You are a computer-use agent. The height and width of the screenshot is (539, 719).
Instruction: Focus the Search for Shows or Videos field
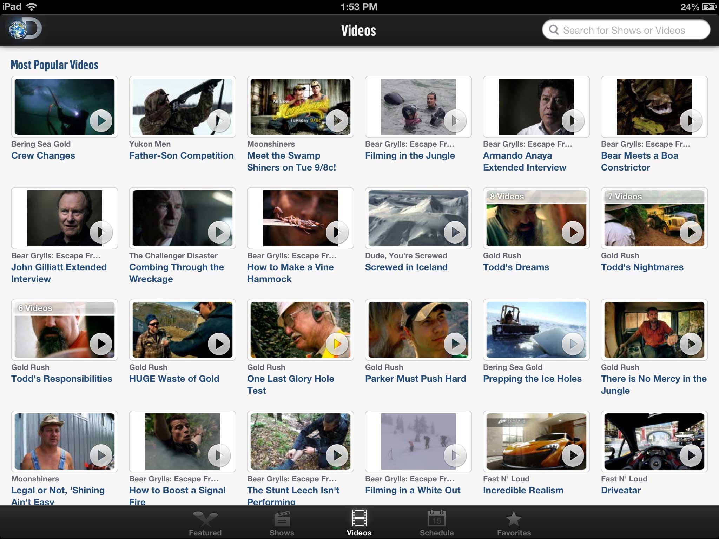tap(626, 30)
